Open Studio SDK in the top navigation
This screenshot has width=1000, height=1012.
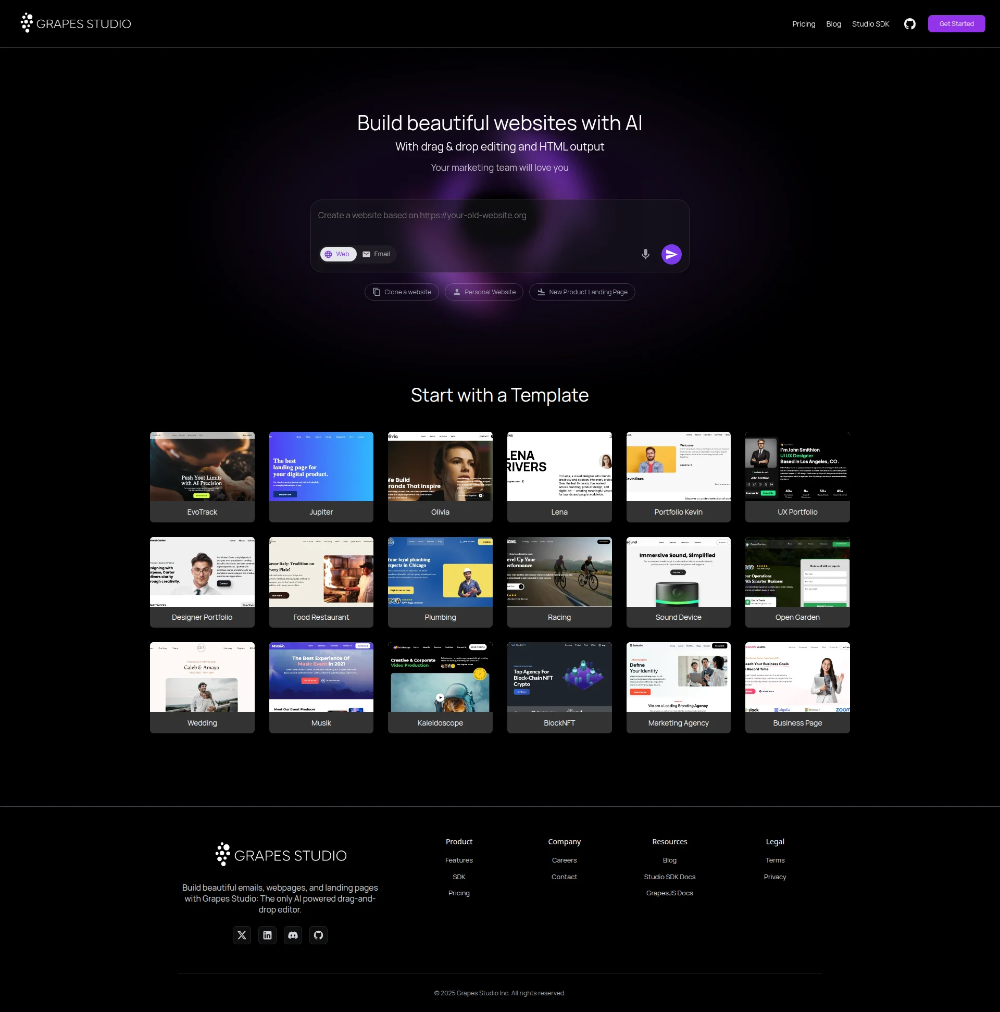pyautogui.click(x=871, y=24)
